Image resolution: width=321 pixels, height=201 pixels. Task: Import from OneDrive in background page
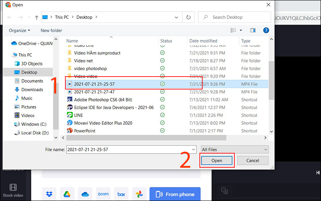click(x=85, y=194)
